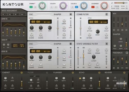The image size is (129, 92).
Task: Click the red Loudness assign button
Action: (93, 7)
